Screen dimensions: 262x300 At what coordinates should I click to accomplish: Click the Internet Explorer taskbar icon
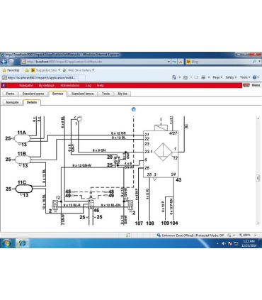point(22,243)
